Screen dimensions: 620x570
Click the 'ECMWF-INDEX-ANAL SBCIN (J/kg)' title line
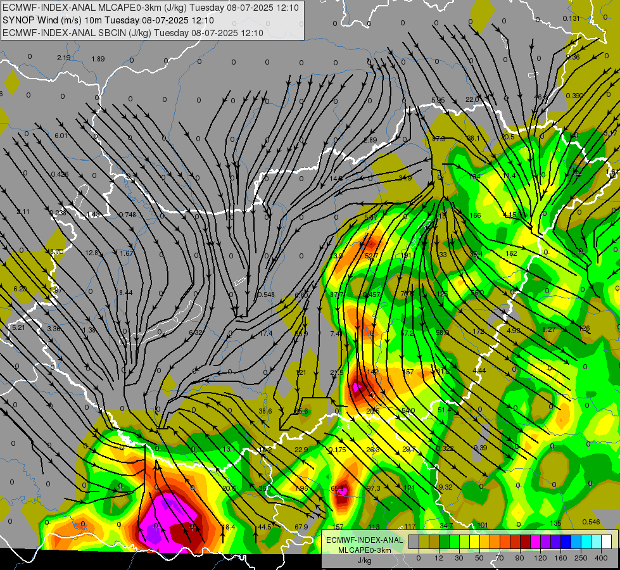(x=133, y=33)
